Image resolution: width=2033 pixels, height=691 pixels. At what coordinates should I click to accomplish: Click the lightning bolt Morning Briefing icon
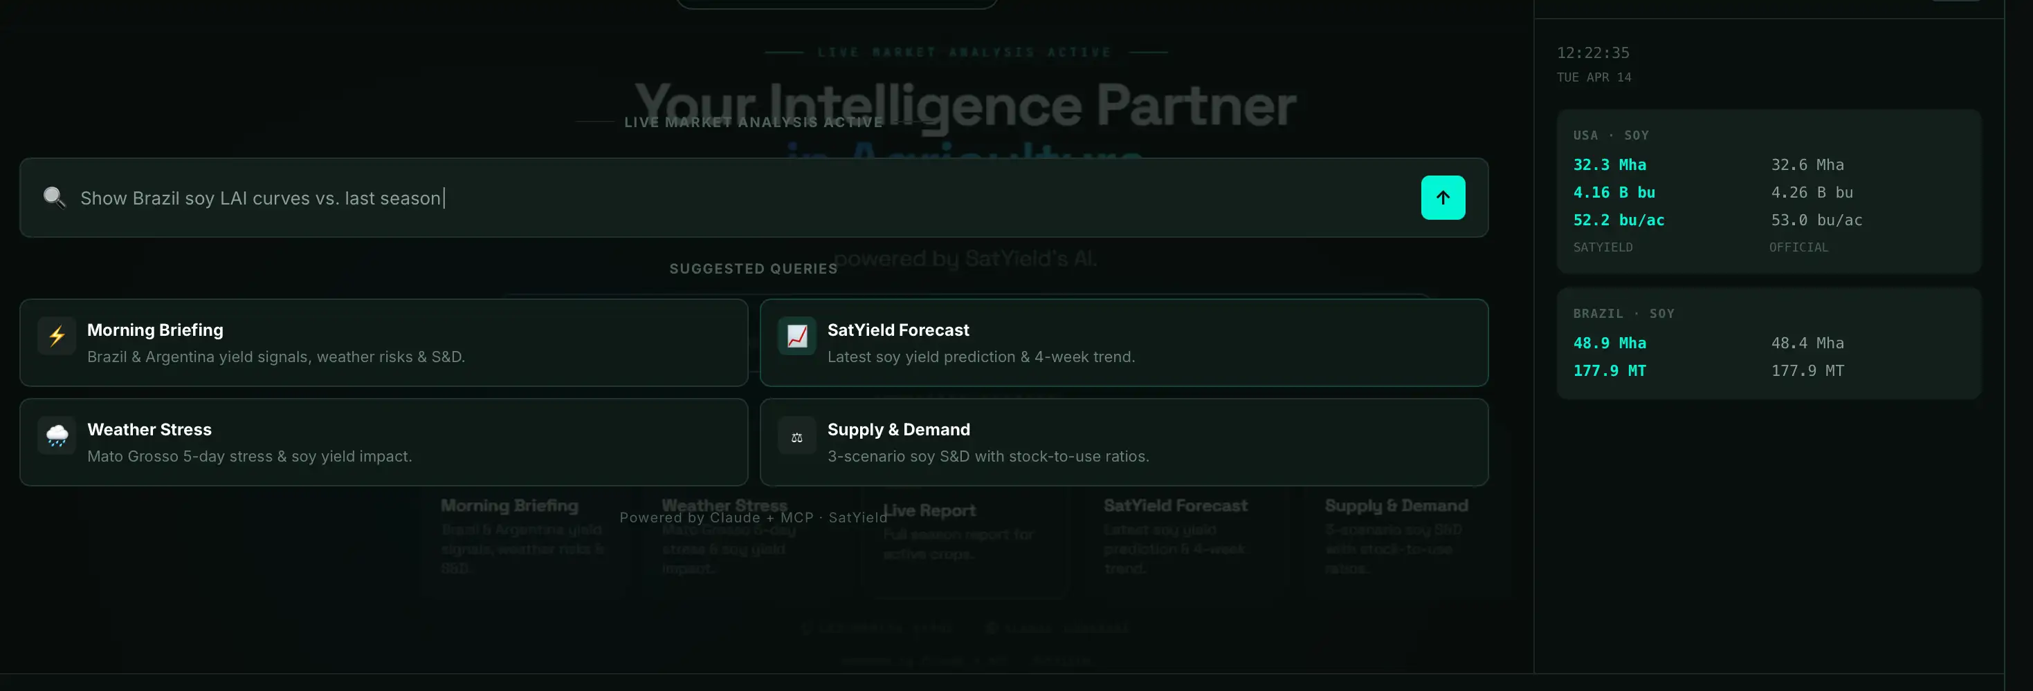[57, 337]
